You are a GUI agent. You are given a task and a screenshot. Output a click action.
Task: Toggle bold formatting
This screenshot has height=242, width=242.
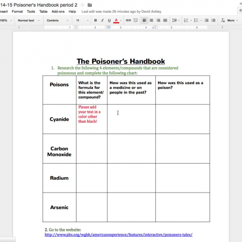(x=95, y=20)
